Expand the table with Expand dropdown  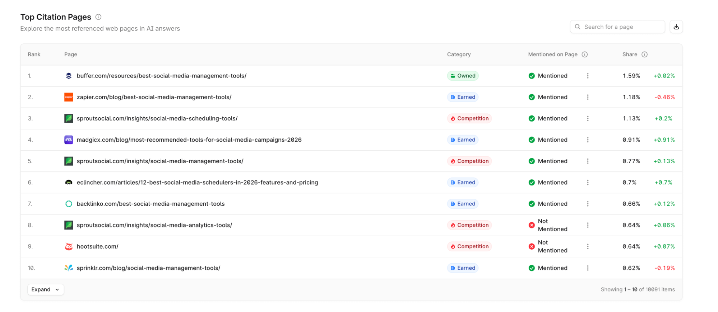point(46,289)
